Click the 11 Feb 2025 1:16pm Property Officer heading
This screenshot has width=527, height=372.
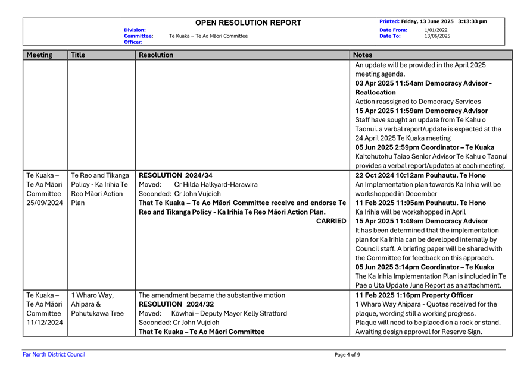[414, 295]
